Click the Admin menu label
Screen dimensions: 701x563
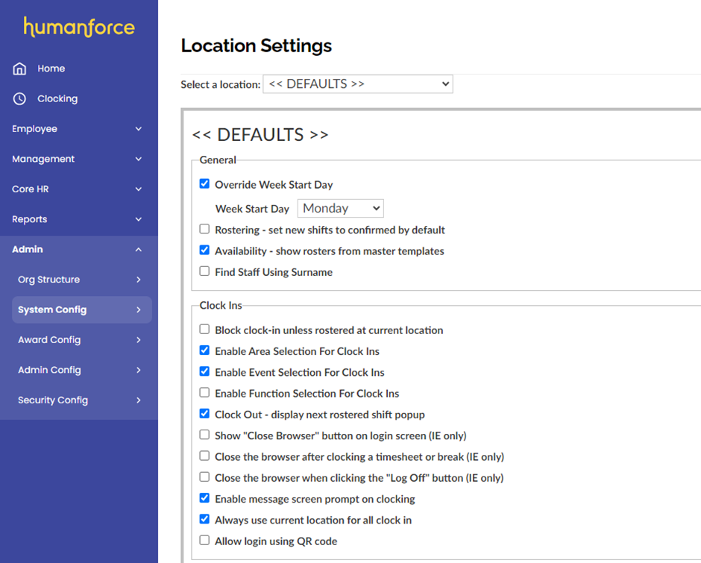point(28,250)
